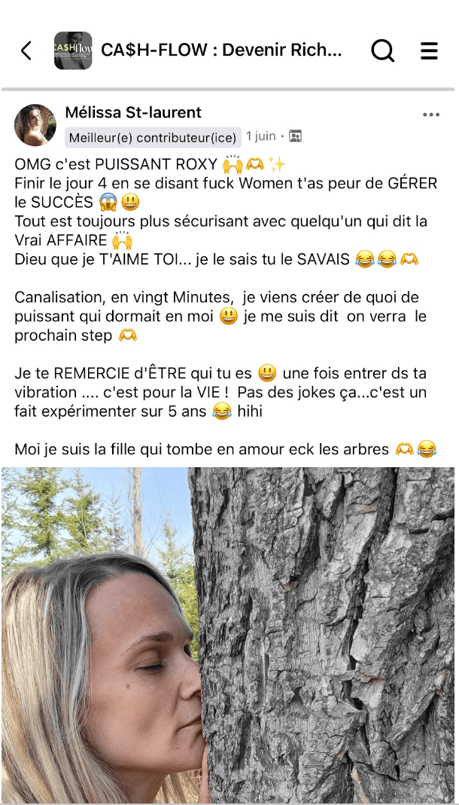
Task: Open the Mélissa St-laurent author name
Action: click(134, 112)
